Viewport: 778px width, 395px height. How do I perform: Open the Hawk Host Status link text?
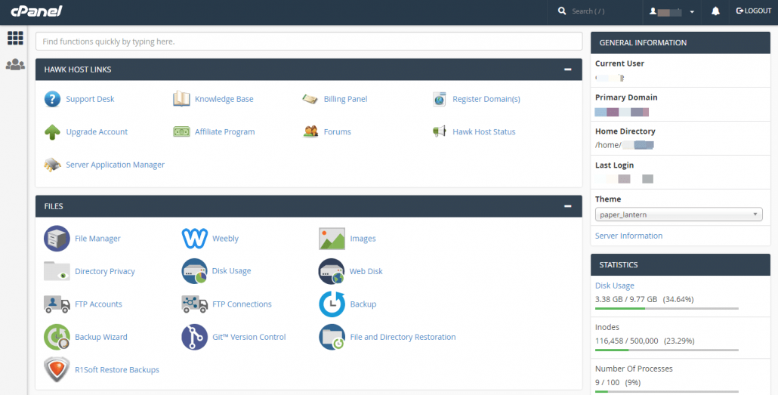(483, 132)
